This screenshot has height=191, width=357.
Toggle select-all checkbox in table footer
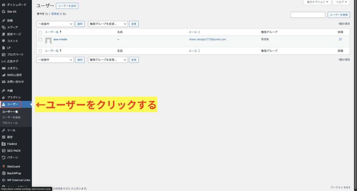(x=40, y=51)
